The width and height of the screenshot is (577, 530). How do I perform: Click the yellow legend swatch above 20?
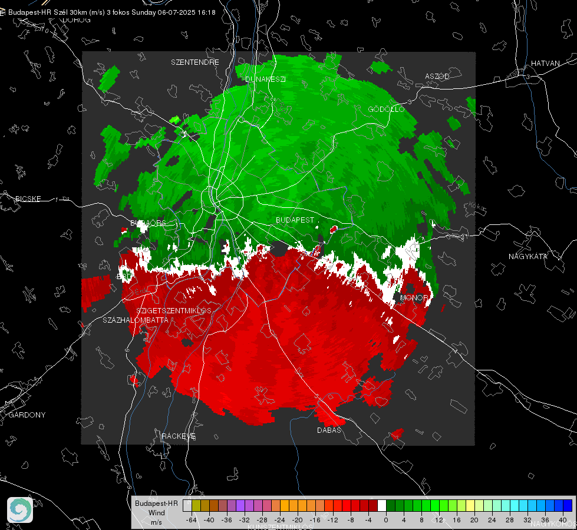click(x=470, y=505)
